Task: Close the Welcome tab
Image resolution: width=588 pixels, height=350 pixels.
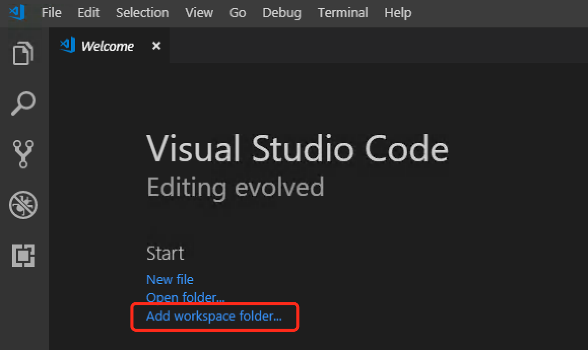Action: [156, 46]
